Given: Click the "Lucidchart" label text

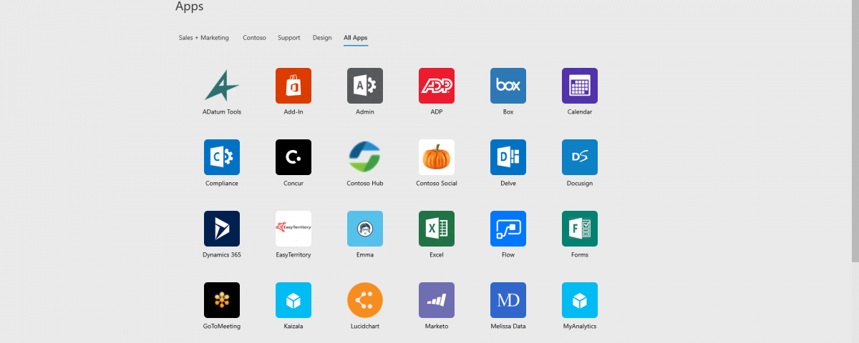Looking at the screenshot, I should pos(365,327).
